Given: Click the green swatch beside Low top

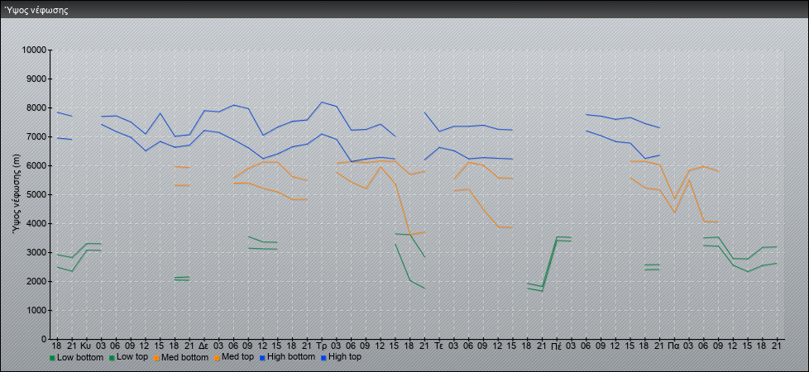Looking at the screenshot, I should click(112, 357).
